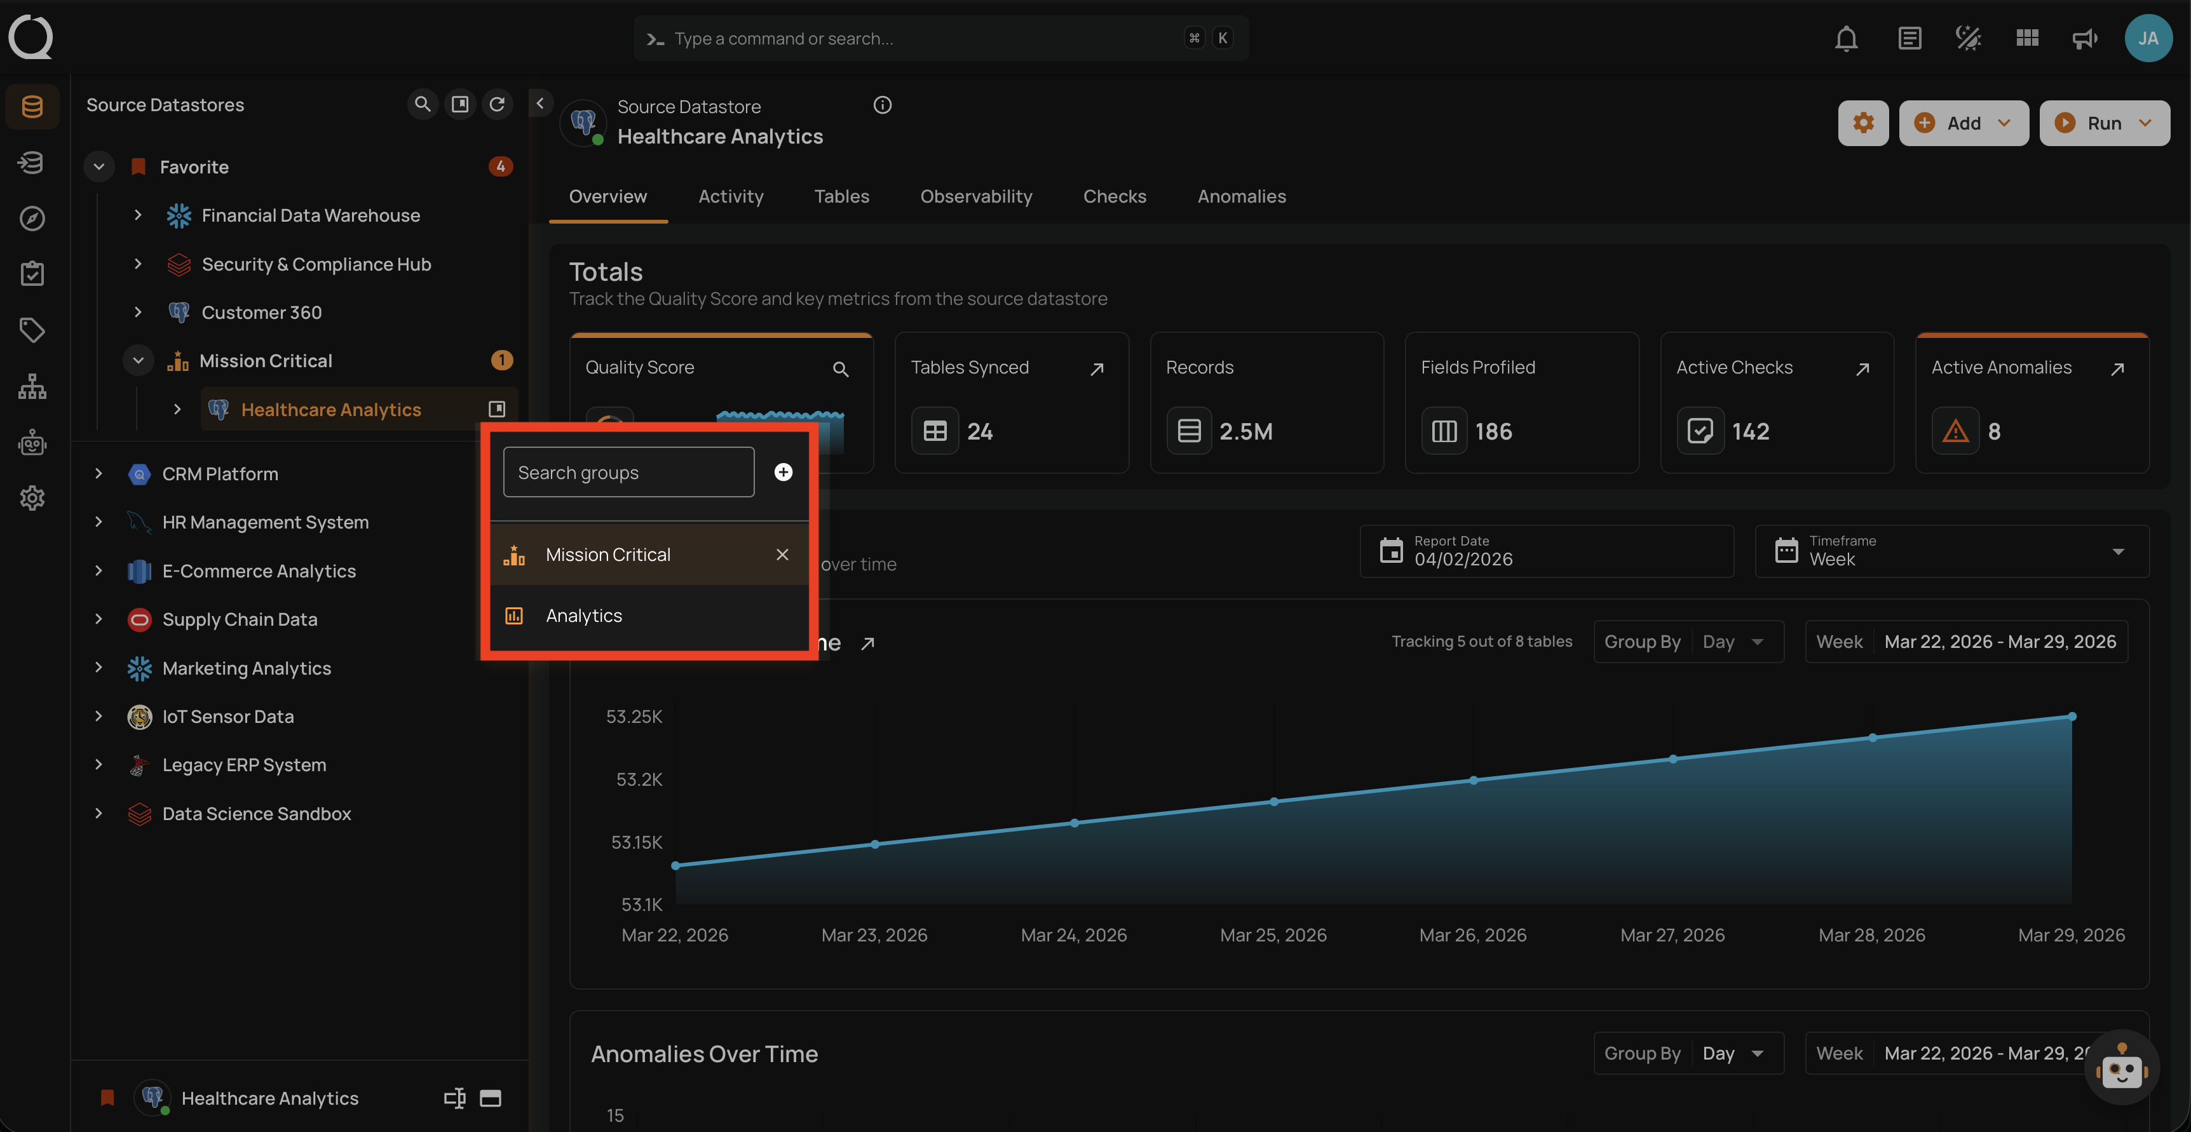This screenshot has width=2191, height=1132.
Task: Switch to the Observability tab
Action: [975, 196]
